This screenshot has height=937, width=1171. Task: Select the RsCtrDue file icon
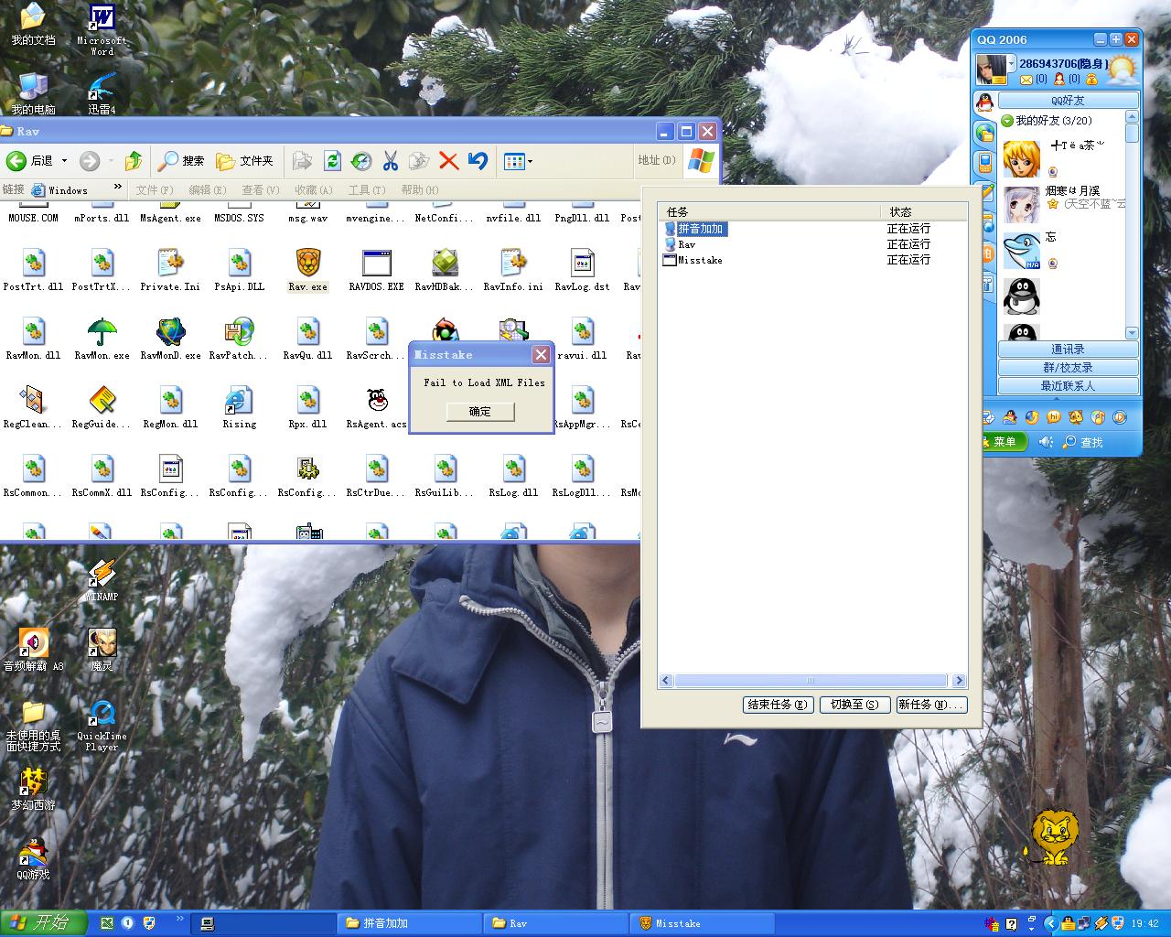(x=377, y=469)
